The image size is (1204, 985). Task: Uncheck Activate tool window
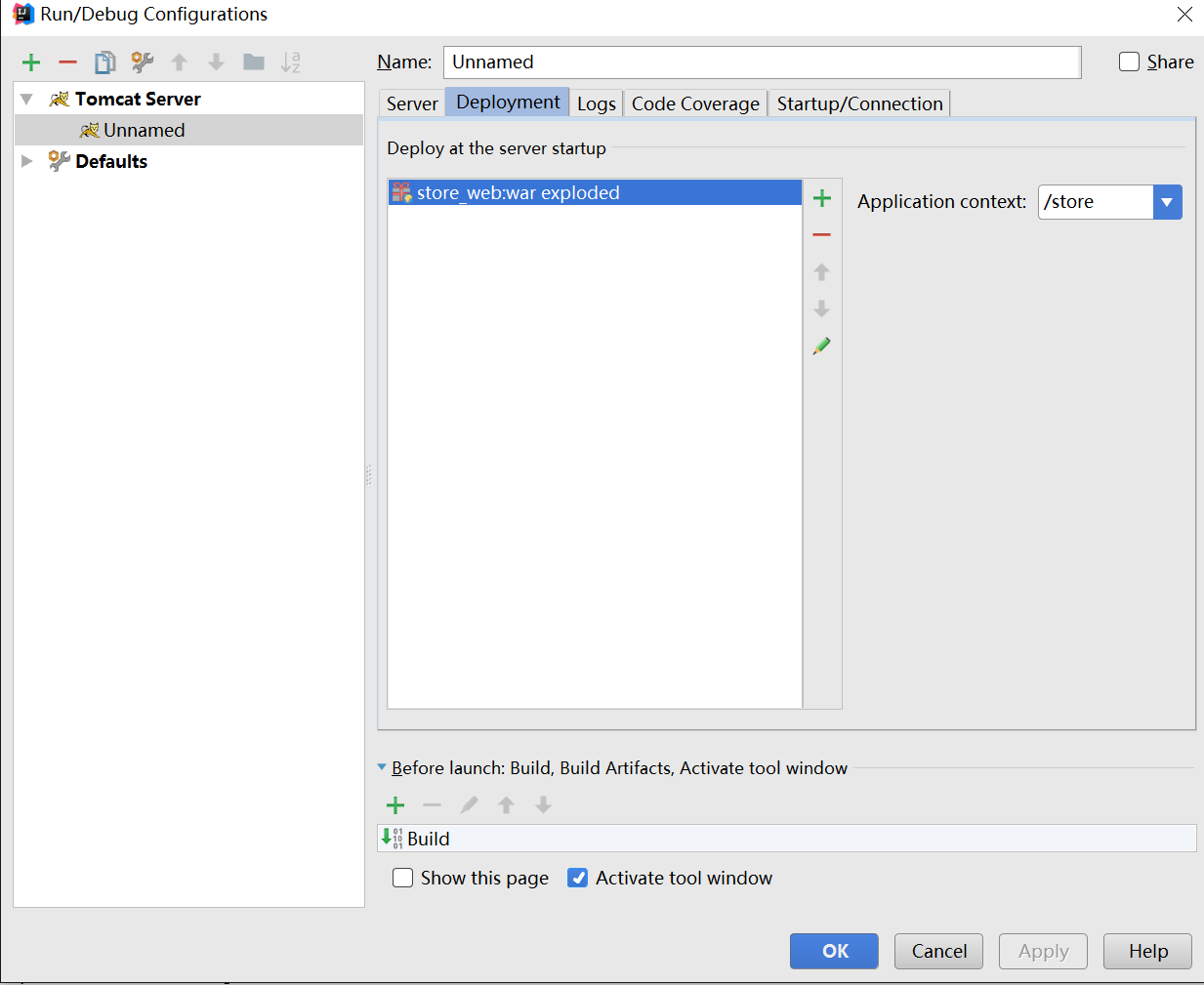[x=578, y=878]
